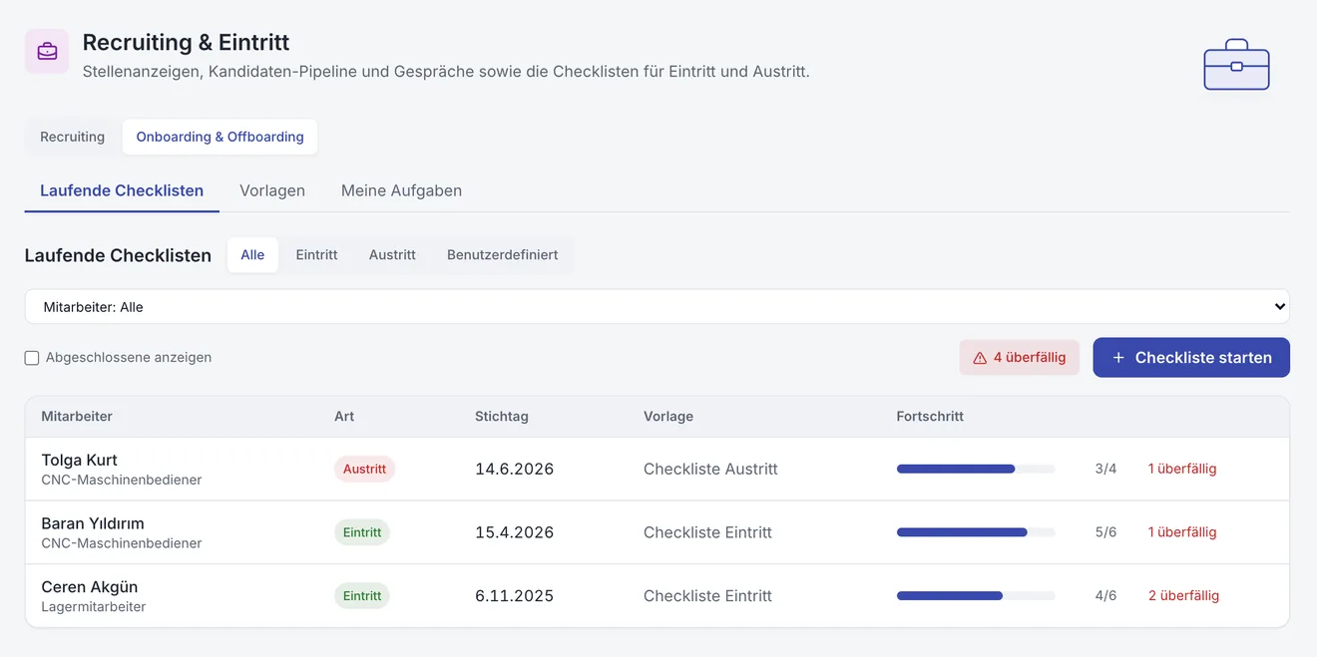Select the Onboarding & Offboarding tab
Viewport: 1317px width, 657px height.
(x=219, y=137)
